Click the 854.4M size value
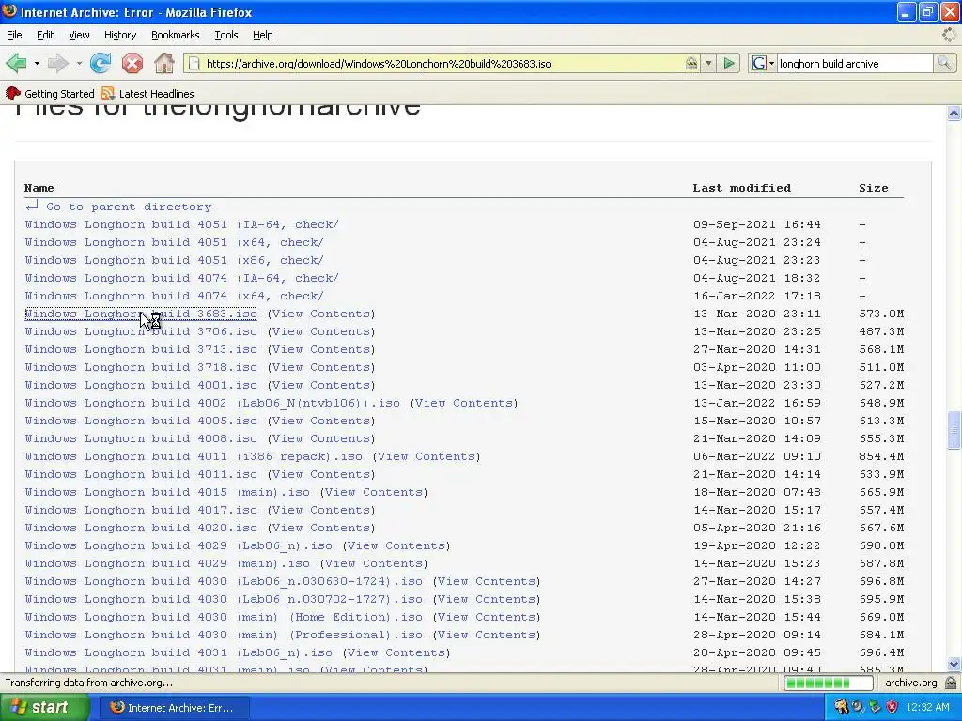This screenshot has width=962, height=721. coord(881,457)
